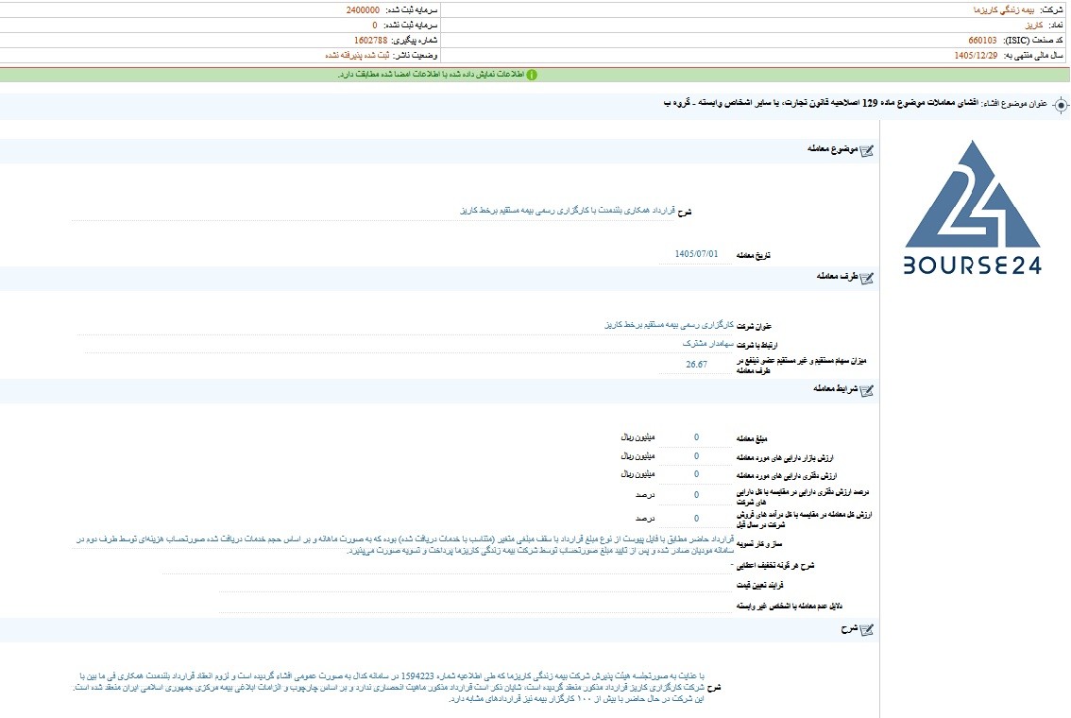Click the ارزش بازار دارایی value 0
This screenshot has height=718, width=1071.
pyautogui.click(x=696, y=456)
